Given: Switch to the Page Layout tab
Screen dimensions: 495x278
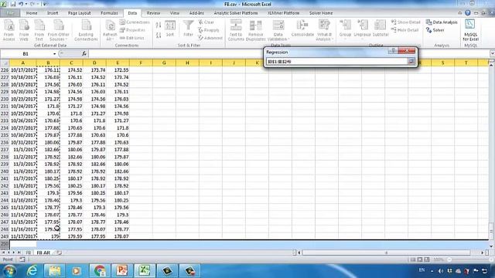Looking at the screenshot, I should (x=79, y=13).
